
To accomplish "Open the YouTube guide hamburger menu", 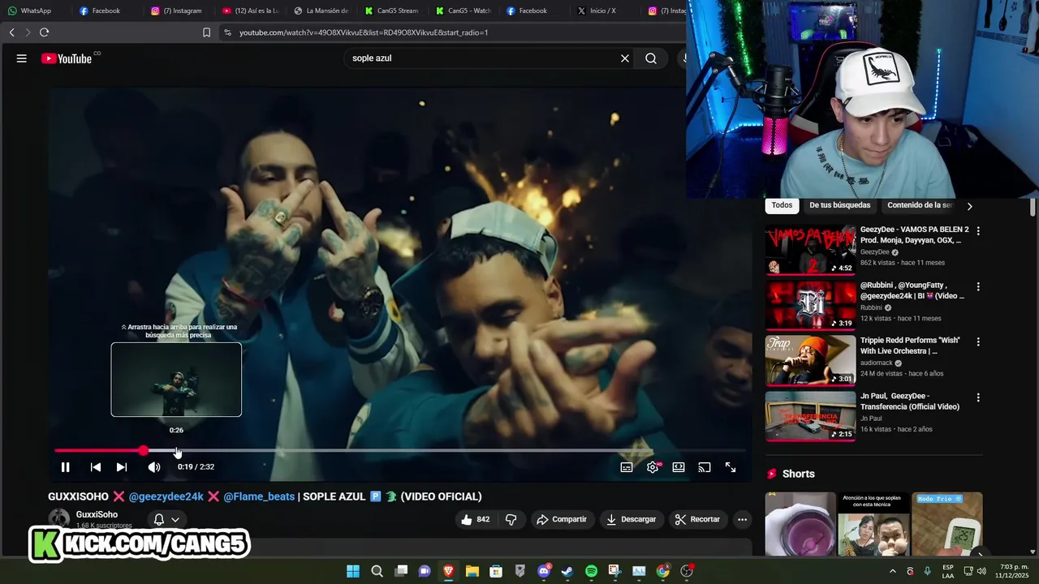I will pyautogui.click(x=22, y=58).
